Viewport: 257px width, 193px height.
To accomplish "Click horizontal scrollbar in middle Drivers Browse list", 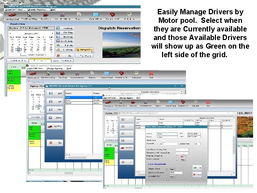I will pos(77,158).
